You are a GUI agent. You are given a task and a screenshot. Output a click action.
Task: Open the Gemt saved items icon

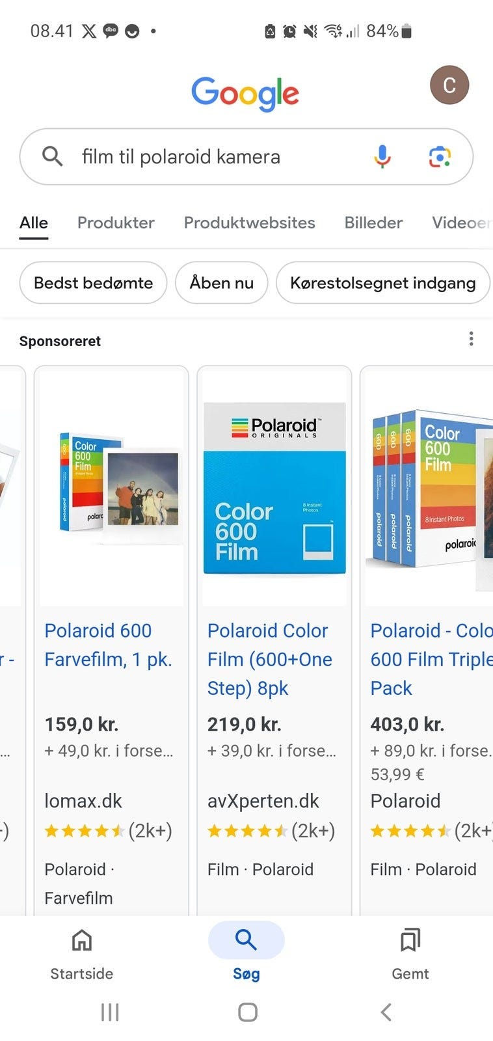[x=410, y=940]
